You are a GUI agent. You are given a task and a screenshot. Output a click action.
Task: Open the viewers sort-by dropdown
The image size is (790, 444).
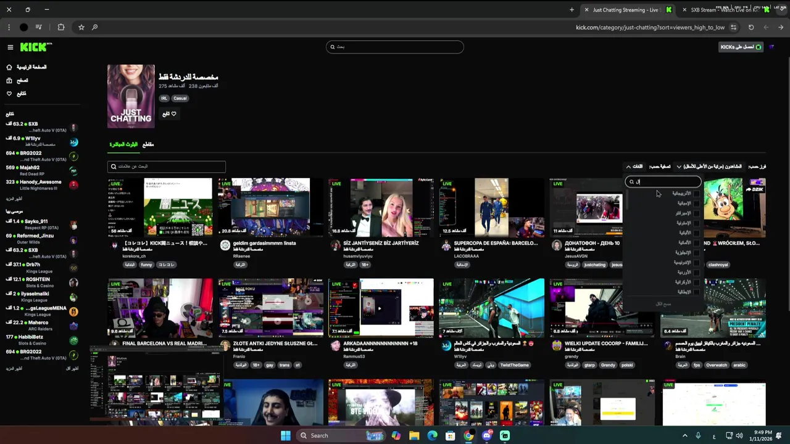[709, 166]
